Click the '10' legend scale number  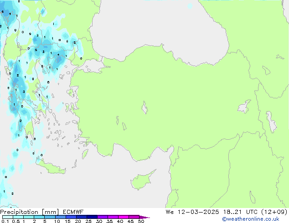tap(57, 221)
